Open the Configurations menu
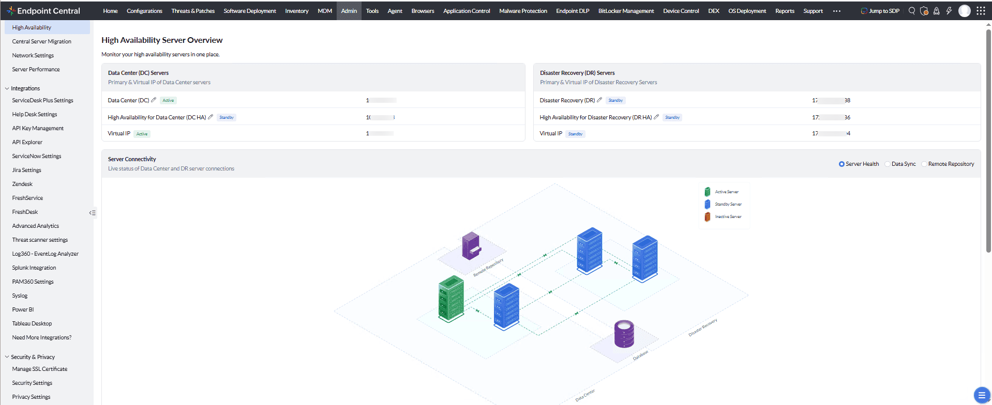The height and width of the screenshot is (405, 992). (x=144, y=11)
